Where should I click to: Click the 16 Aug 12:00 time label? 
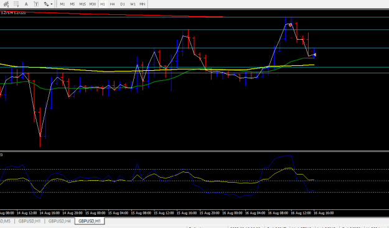tap(301, 213)
